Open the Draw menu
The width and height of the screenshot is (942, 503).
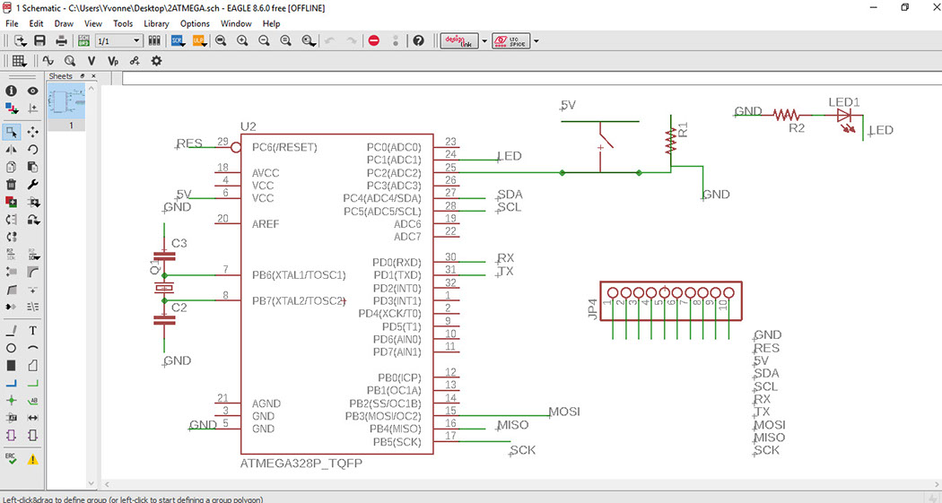point(64,23)
